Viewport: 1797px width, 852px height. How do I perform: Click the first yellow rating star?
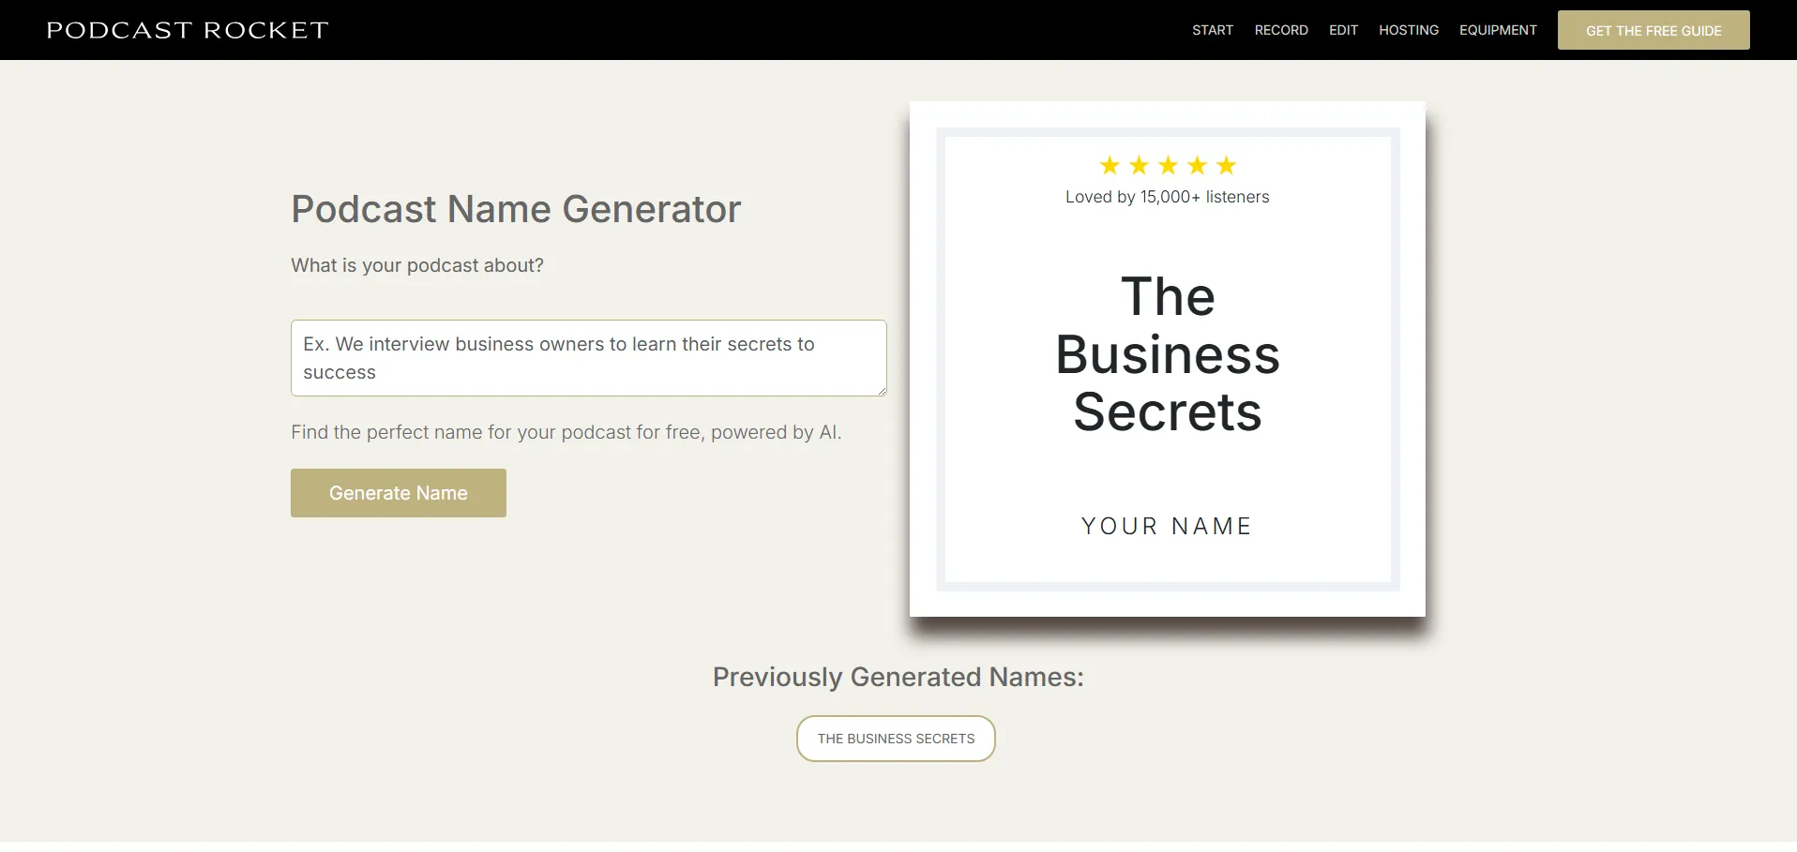tap(1110, 166)
